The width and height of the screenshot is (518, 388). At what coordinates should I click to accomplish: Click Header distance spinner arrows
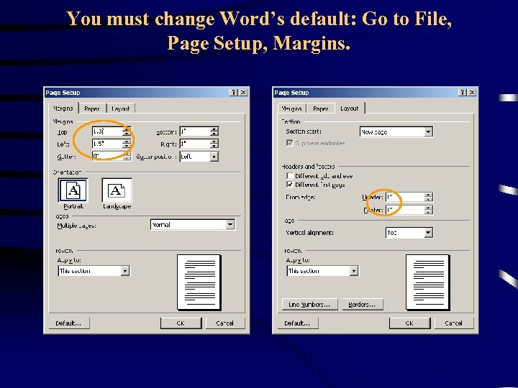(x=429, y=197)
